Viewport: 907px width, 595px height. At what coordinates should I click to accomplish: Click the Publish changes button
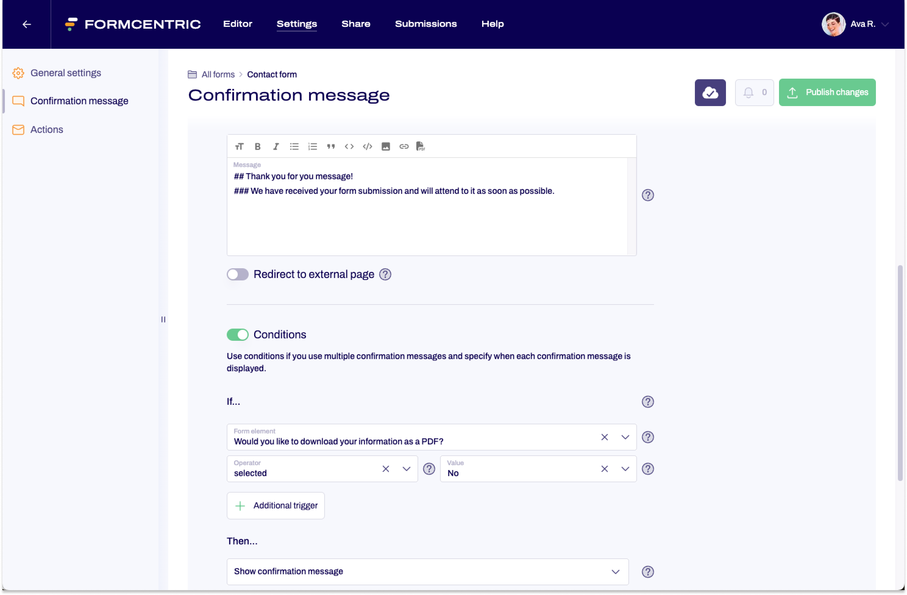pos(827,92)
